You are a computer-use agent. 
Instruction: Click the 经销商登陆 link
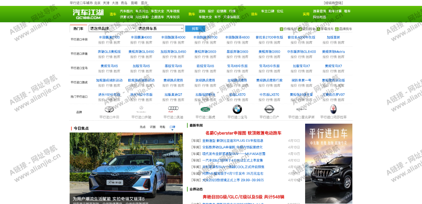pyautogui.click(x=333, y=3)
